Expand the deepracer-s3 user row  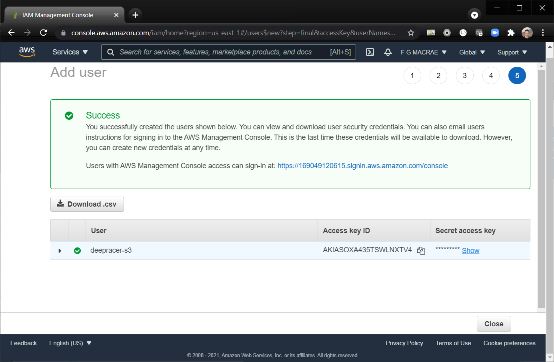pyautogui.click(x=60, y=251)
